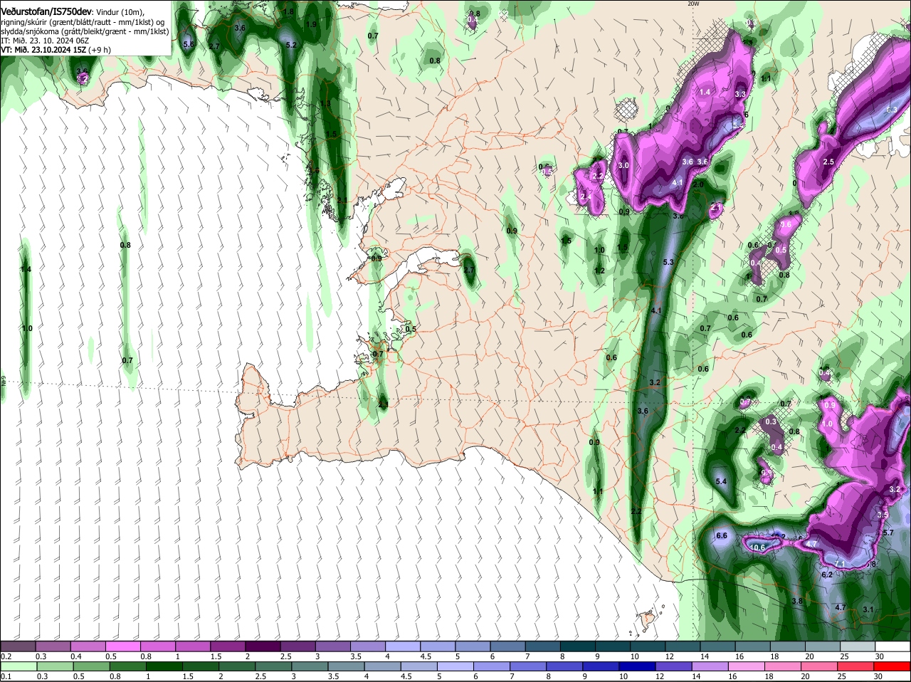
Task: Click the 3.0 value in the purple snow area
Action: click(624, 165)
